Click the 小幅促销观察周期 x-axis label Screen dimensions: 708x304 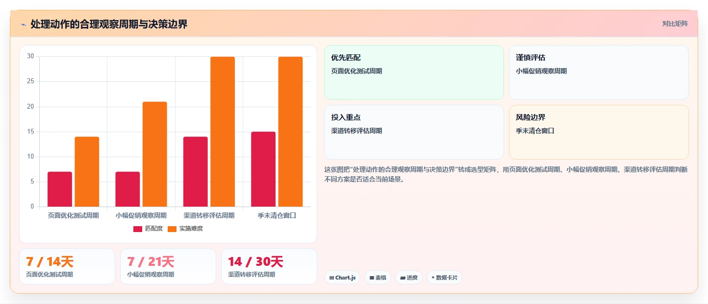coord(141,215)
